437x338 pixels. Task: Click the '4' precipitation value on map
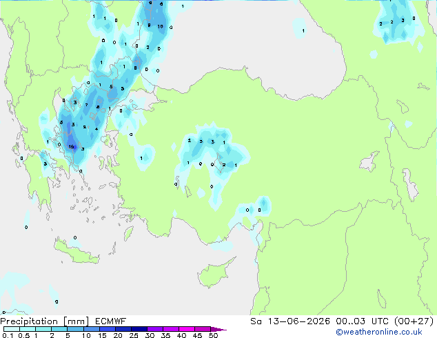(x=96, y=129)
